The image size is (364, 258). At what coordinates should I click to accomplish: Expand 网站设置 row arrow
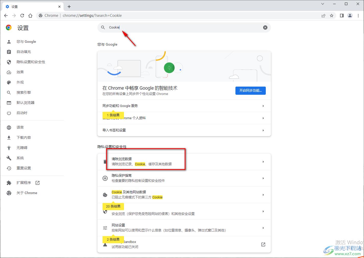click(x=263, y=228)
